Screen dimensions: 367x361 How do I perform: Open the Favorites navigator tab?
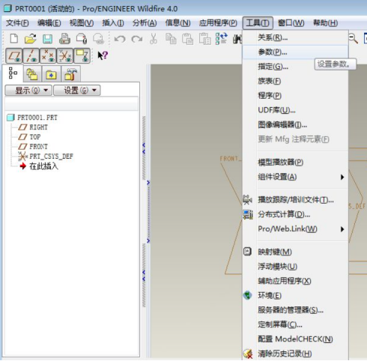pos(51,74)
